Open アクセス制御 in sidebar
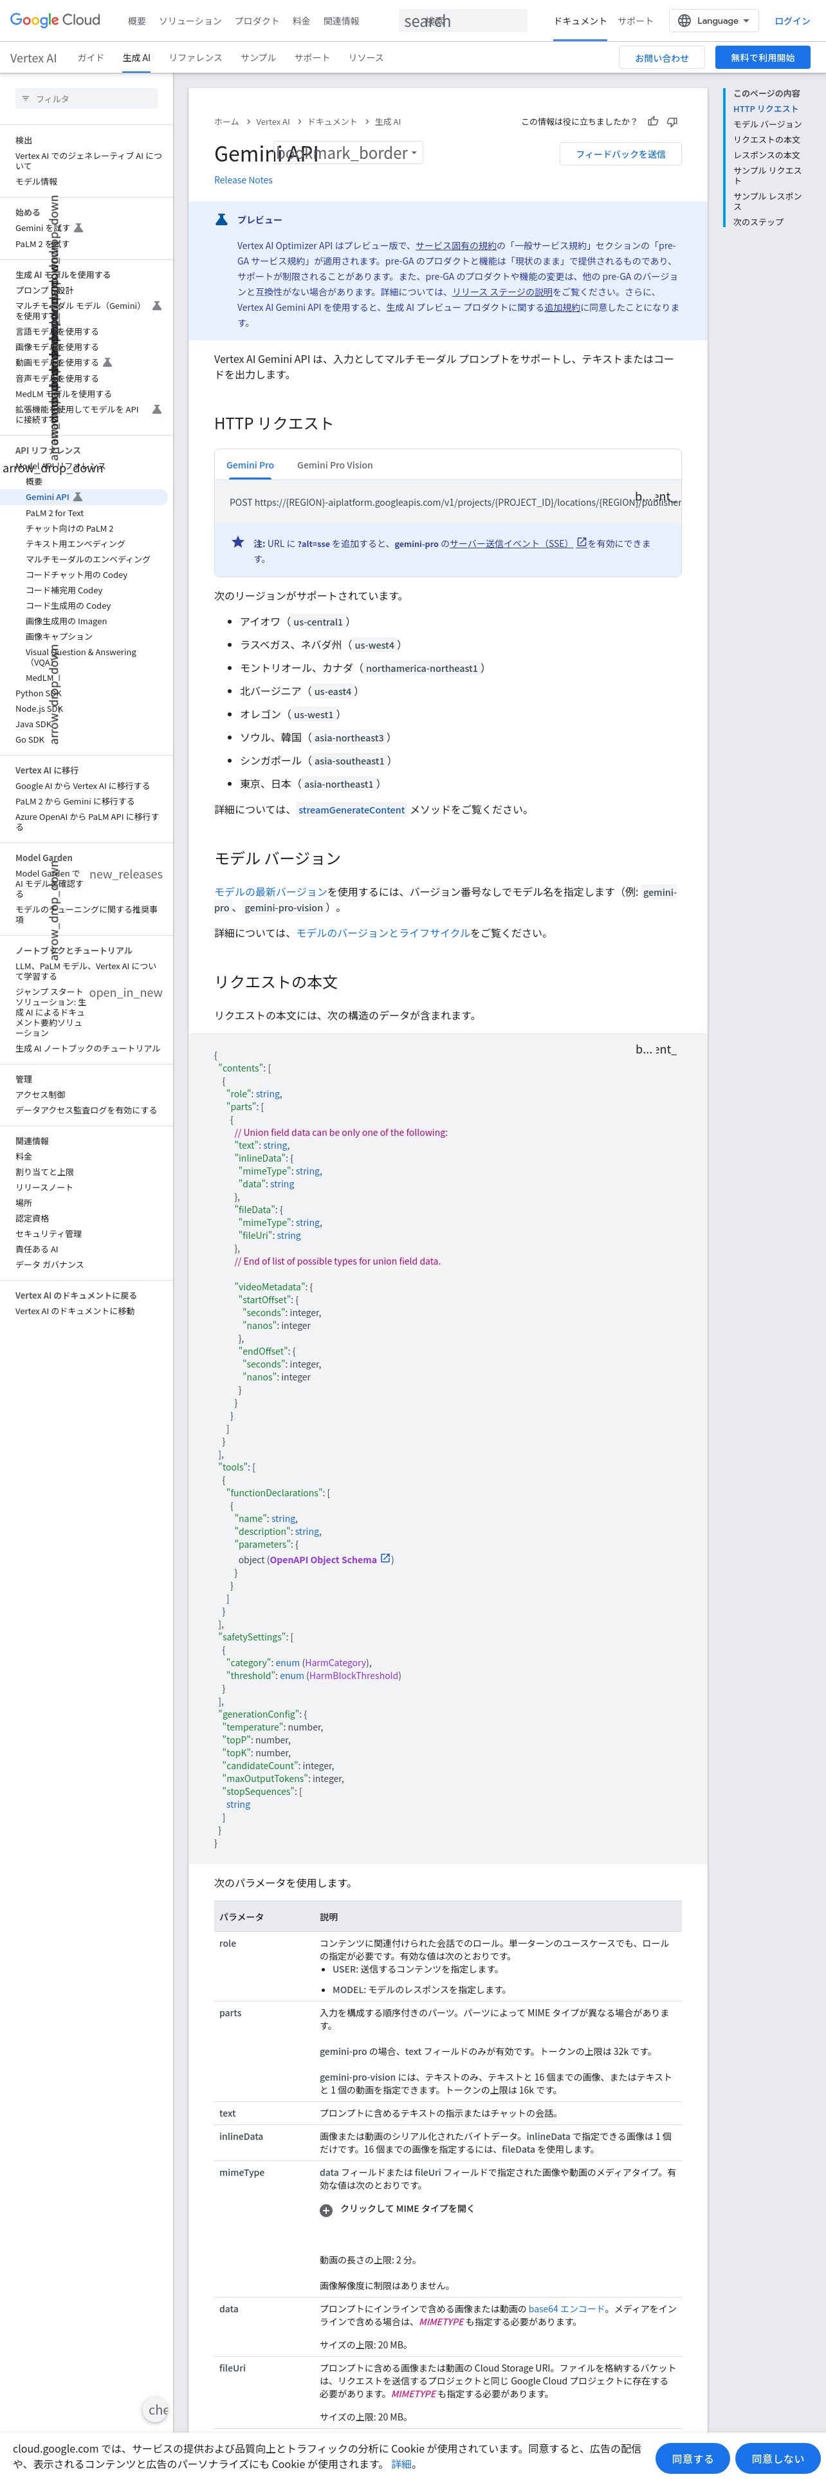The image size is (826, 2479). [x=41, y=1094]
